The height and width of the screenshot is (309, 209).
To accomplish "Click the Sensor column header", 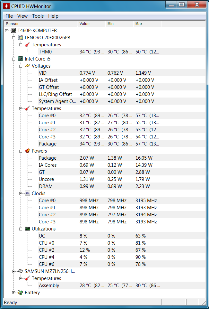I will [40, 23].
